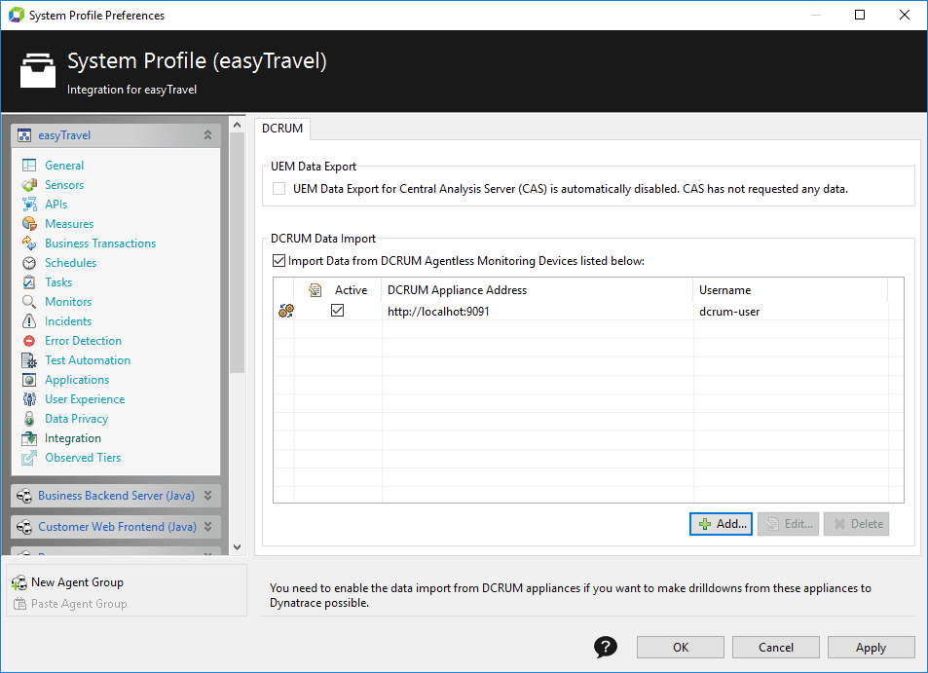
Task: Click the Applications icon
Action: pyautogui.click(x=29, y=380)
